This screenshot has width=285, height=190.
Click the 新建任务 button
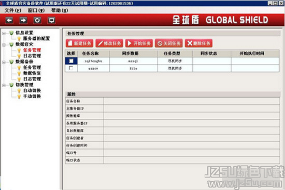[80, 44]
